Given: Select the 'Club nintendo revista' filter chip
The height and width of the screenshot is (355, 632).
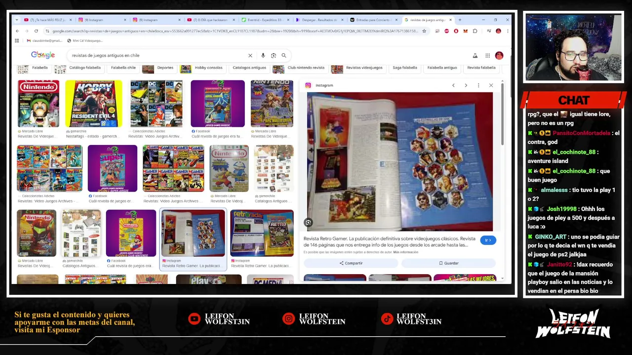Looking at the screenshot, I should (299, 68).
